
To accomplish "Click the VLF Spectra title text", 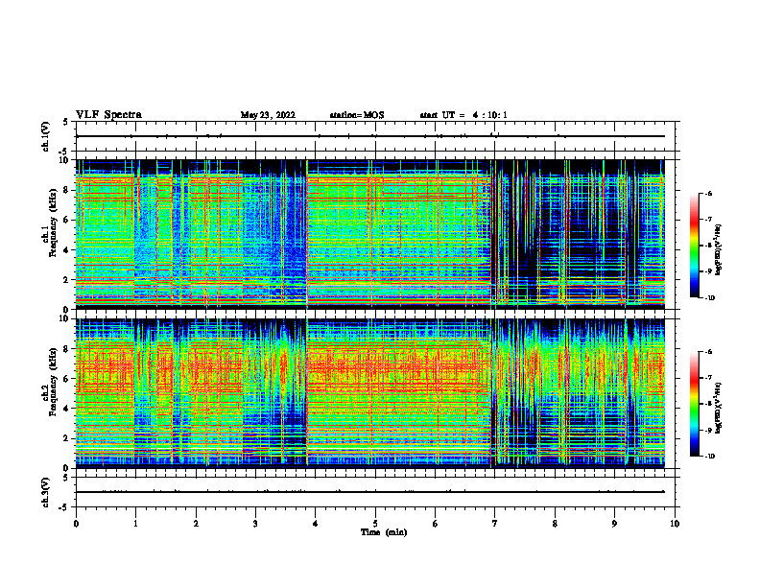I will pyautogui.click(x=108, y=115).
